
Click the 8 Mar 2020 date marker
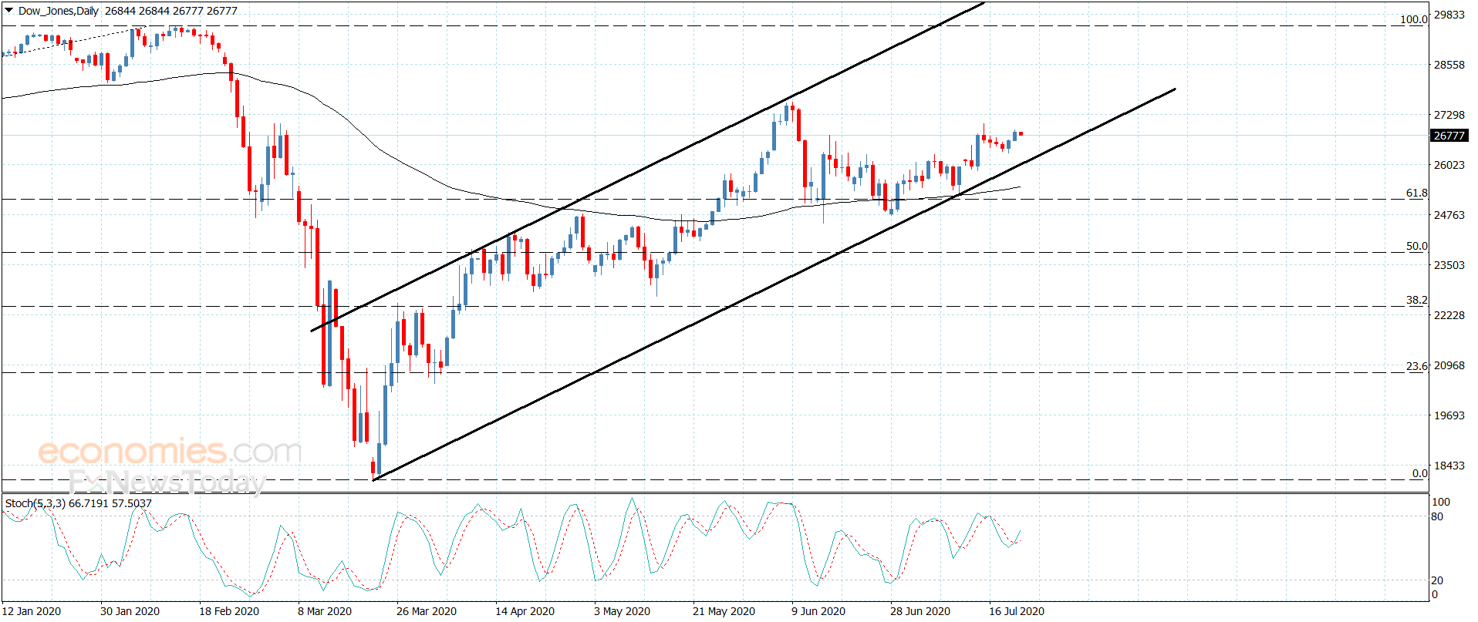(325, 611)
